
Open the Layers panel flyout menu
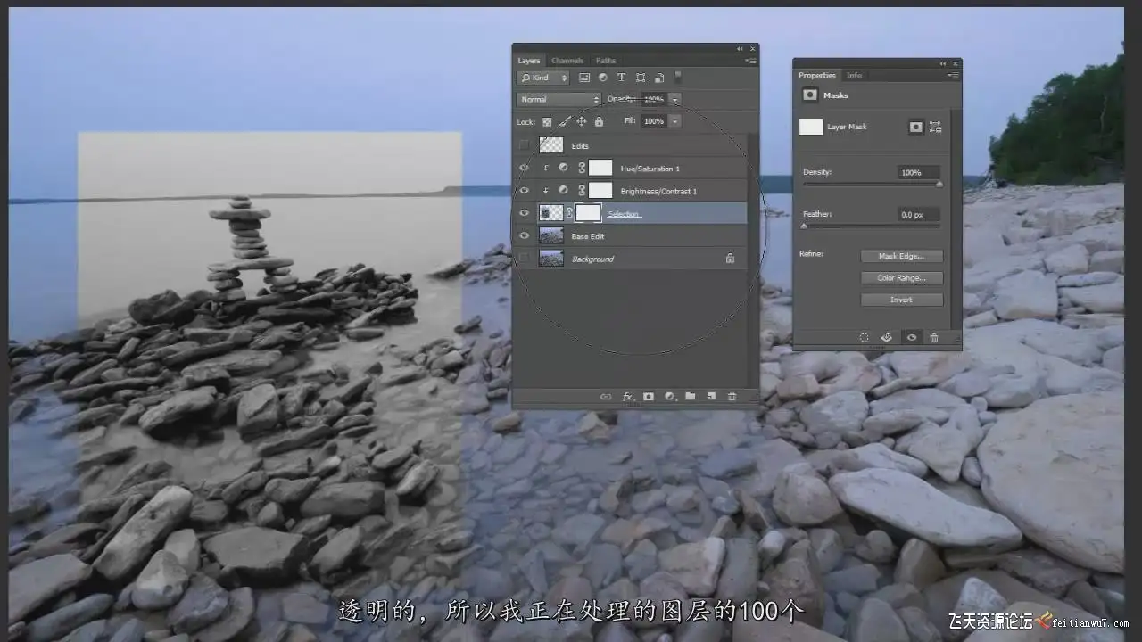point(751,61)
